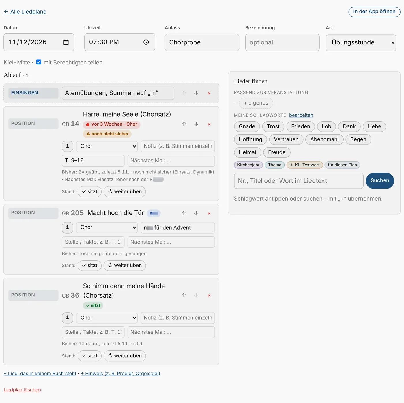Uncheck mit Berechtigten teilen checkbox
The width and height of the screenshot is (404, 403).
(39, 62)
